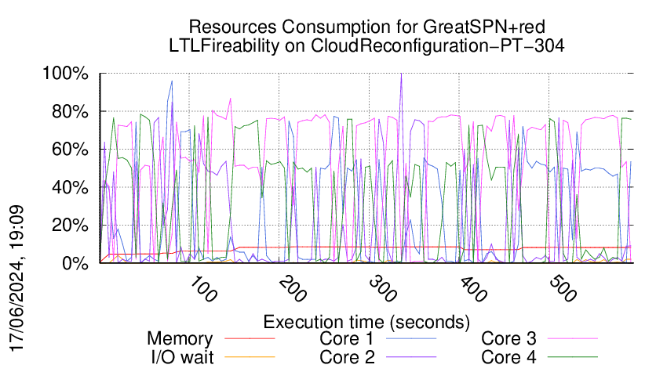Click the I/O wait legend label
The image size is (667, 372).
pos(182,357)
